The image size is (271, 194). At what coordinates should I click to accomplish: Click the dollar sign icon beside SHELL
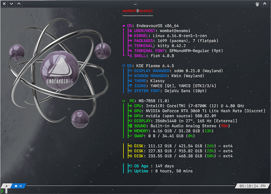pos(130,56)
